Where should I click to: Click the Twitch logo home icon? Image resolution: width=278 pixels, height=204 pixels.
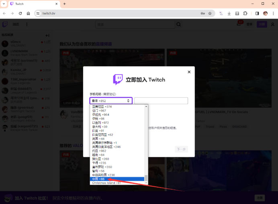5,24
